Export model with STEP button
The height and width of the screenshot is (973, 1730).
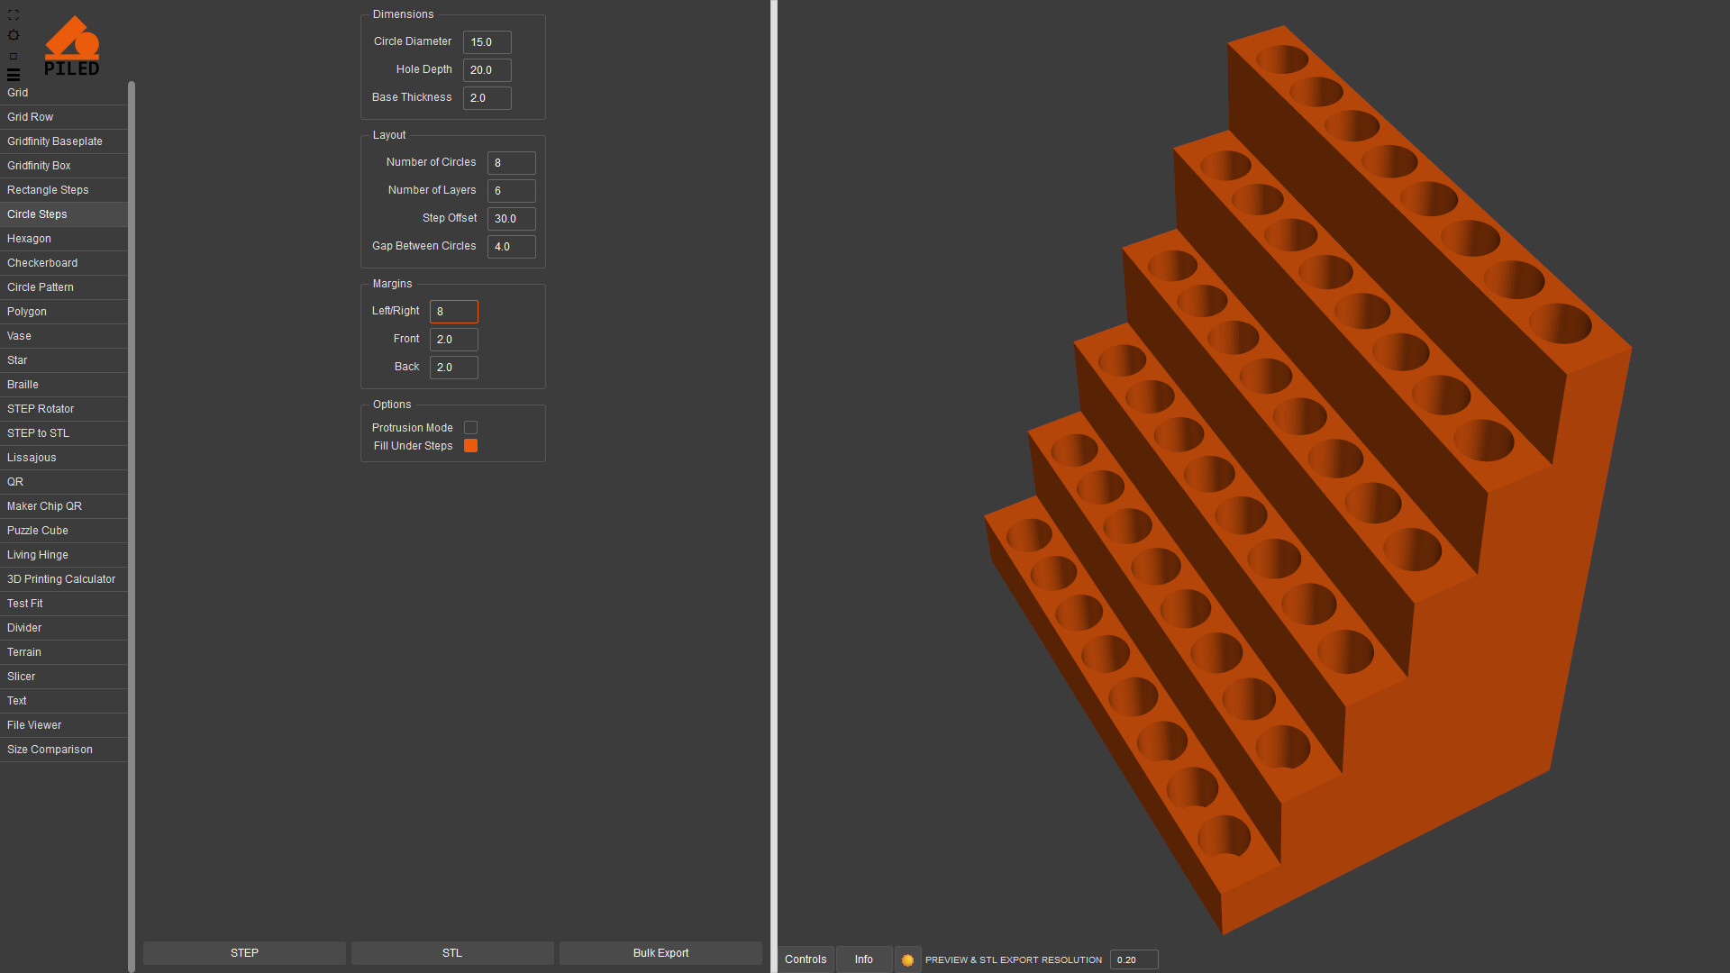[x=244, y=953]
